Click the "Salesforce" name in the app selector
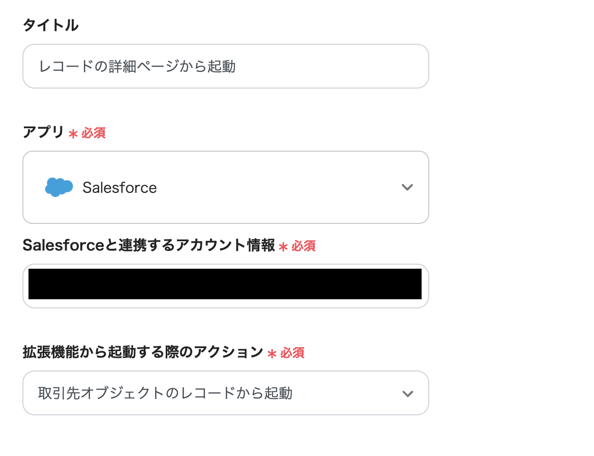The height and width of the screenshot is (456, 594). [120, 188]
